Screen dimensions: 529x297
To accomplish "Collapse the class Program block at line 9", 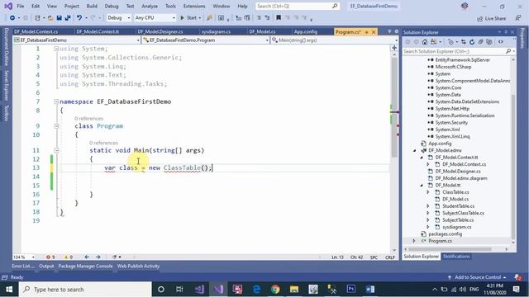I will (56, 126).
